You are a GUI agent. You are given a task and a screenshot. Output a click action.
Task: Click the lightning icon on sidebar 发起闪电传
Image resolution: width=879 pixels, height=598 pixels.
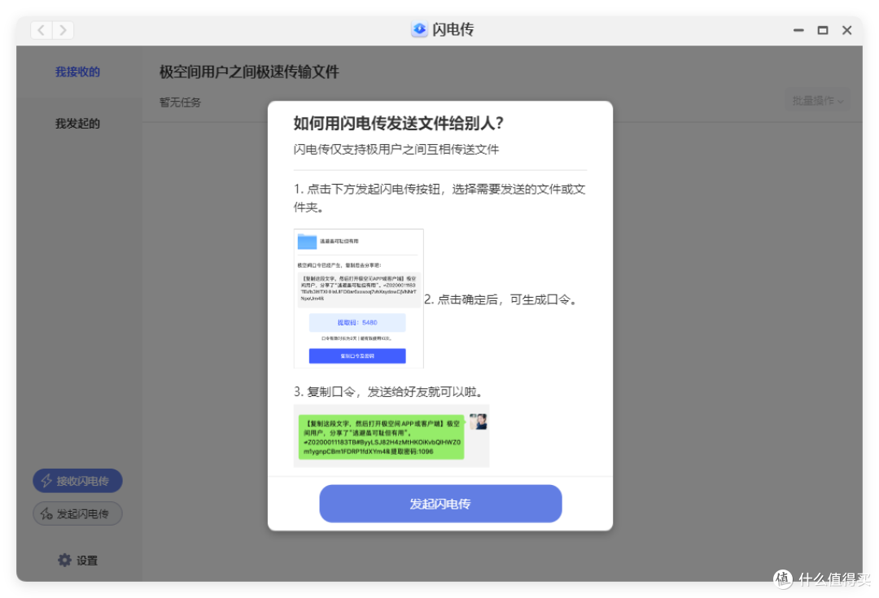[x=46, y=513]
